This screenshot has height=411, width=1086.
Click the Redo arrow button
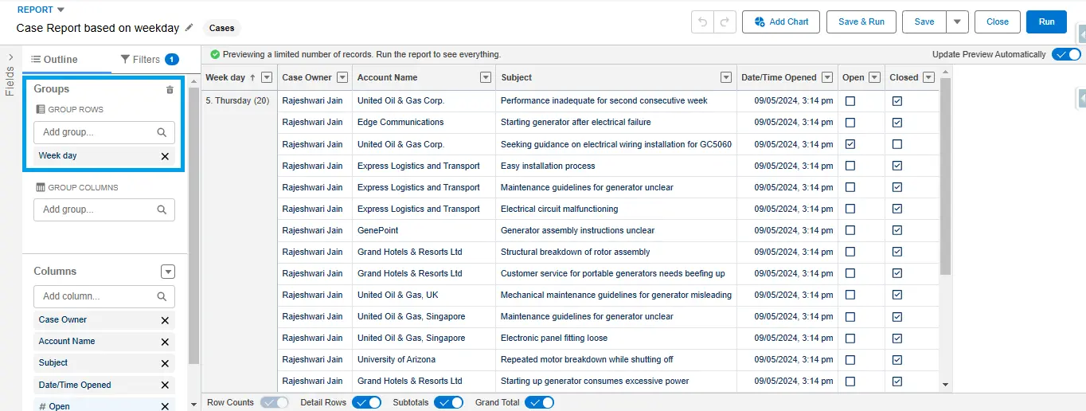click(725, 22)
